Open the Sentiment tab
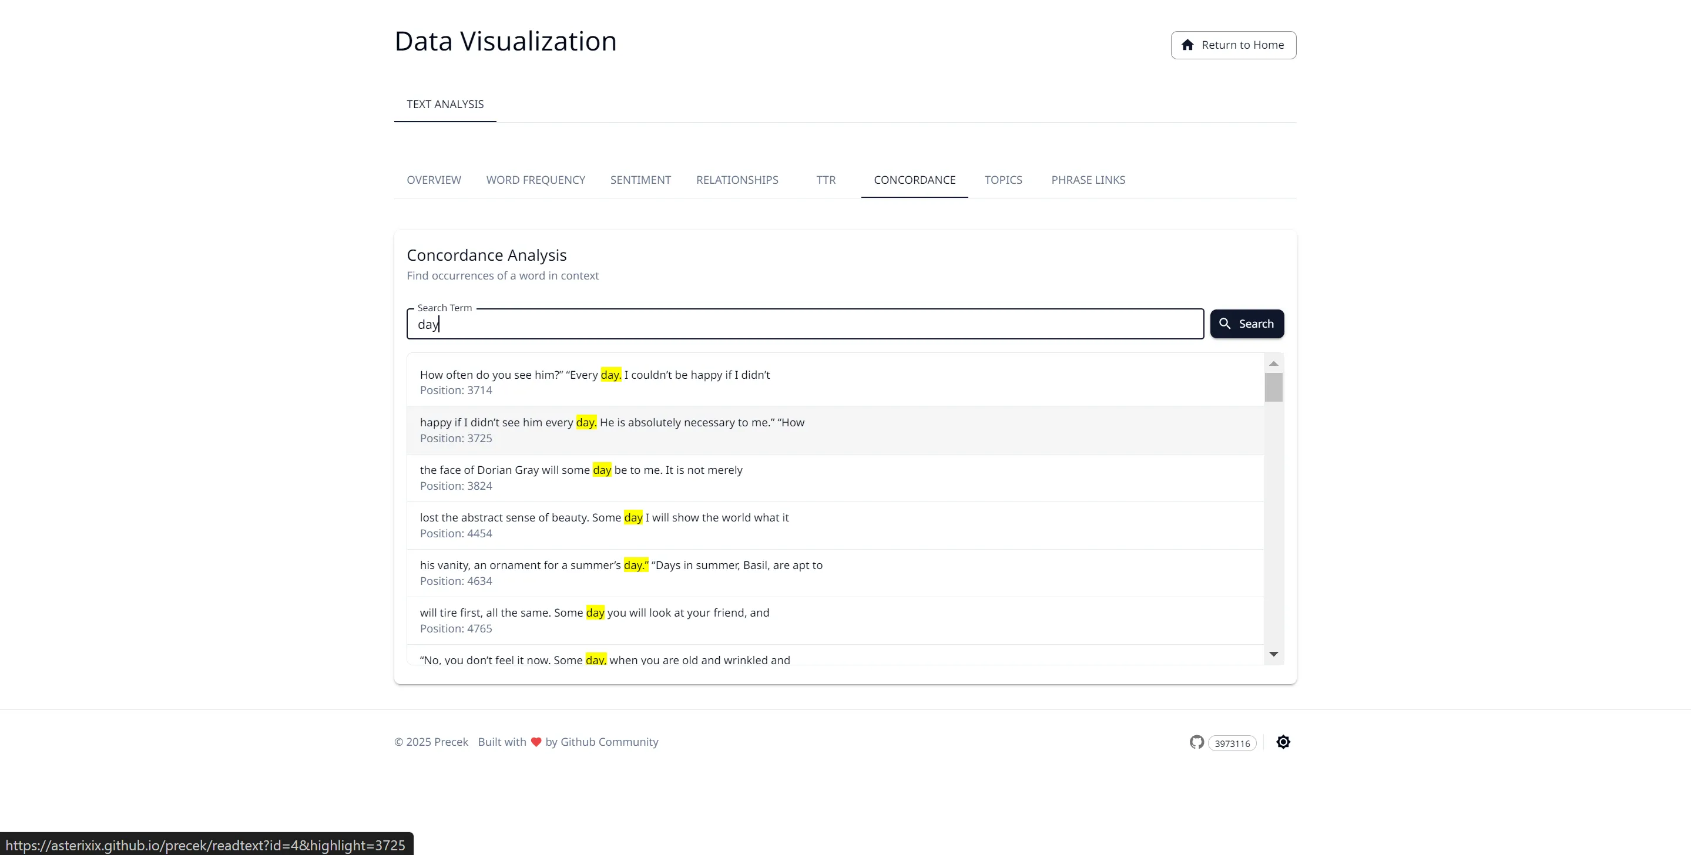Viewport: 1691px width, 855px height. [x=640, y=180]
